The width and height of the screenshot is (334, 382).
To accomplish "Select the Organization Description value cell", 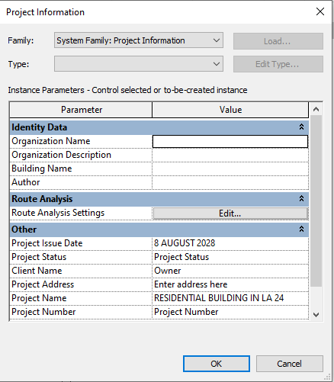I will coord(230,155).
